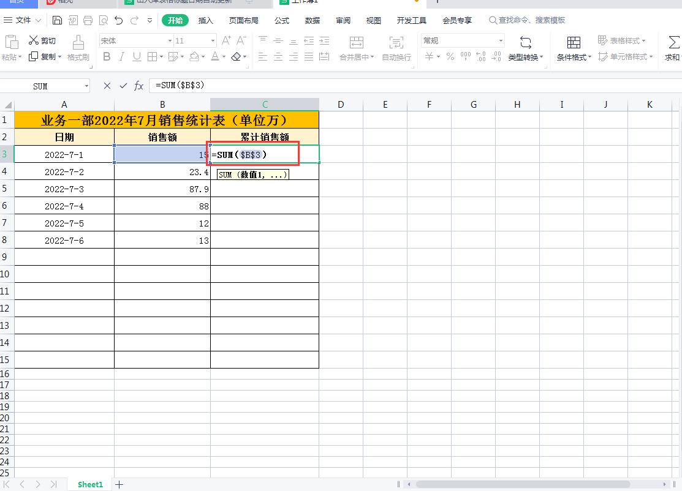Open Print Preview from quick access toolbar
Viewport: 682px width, 491px height.
104,20
